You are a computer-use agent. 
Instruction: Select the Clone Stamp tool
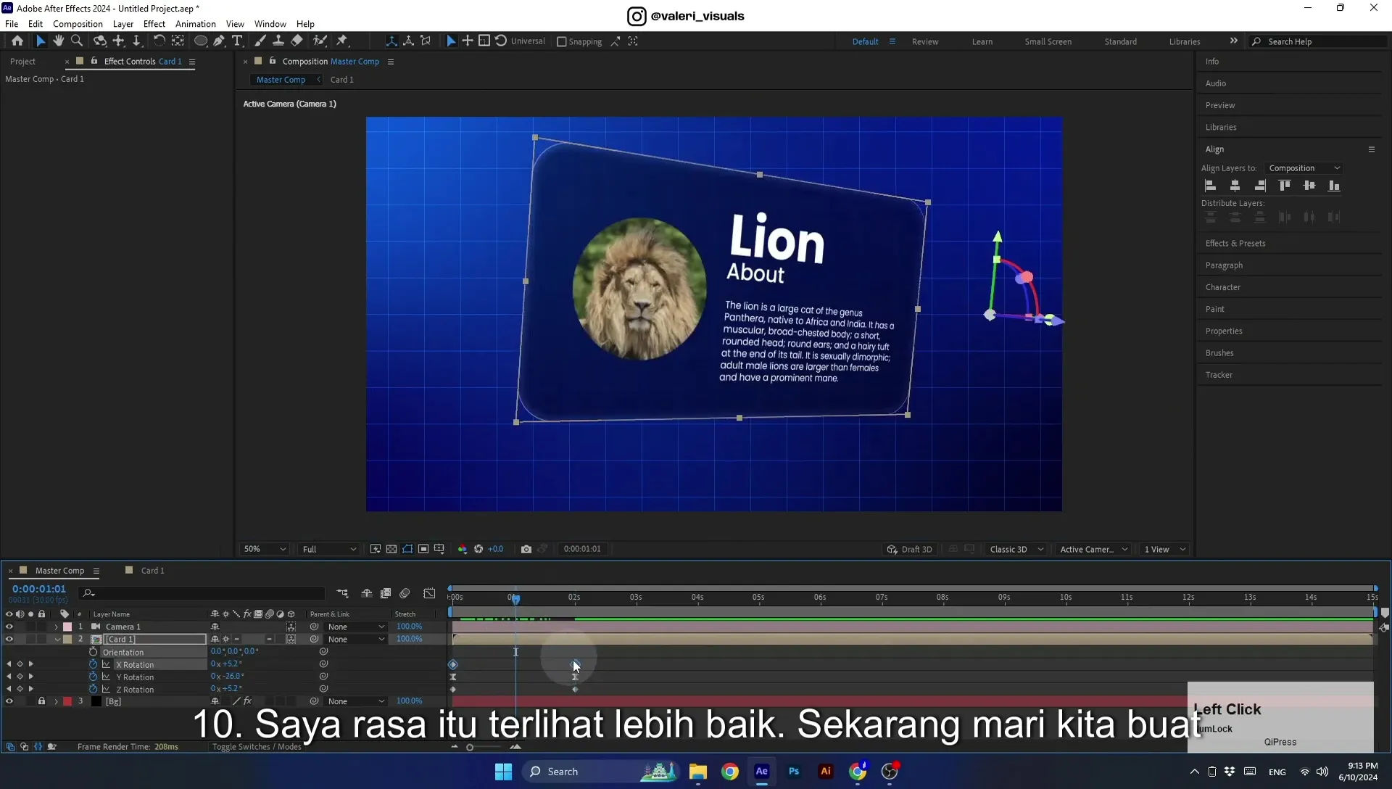(x=278, y=41)
